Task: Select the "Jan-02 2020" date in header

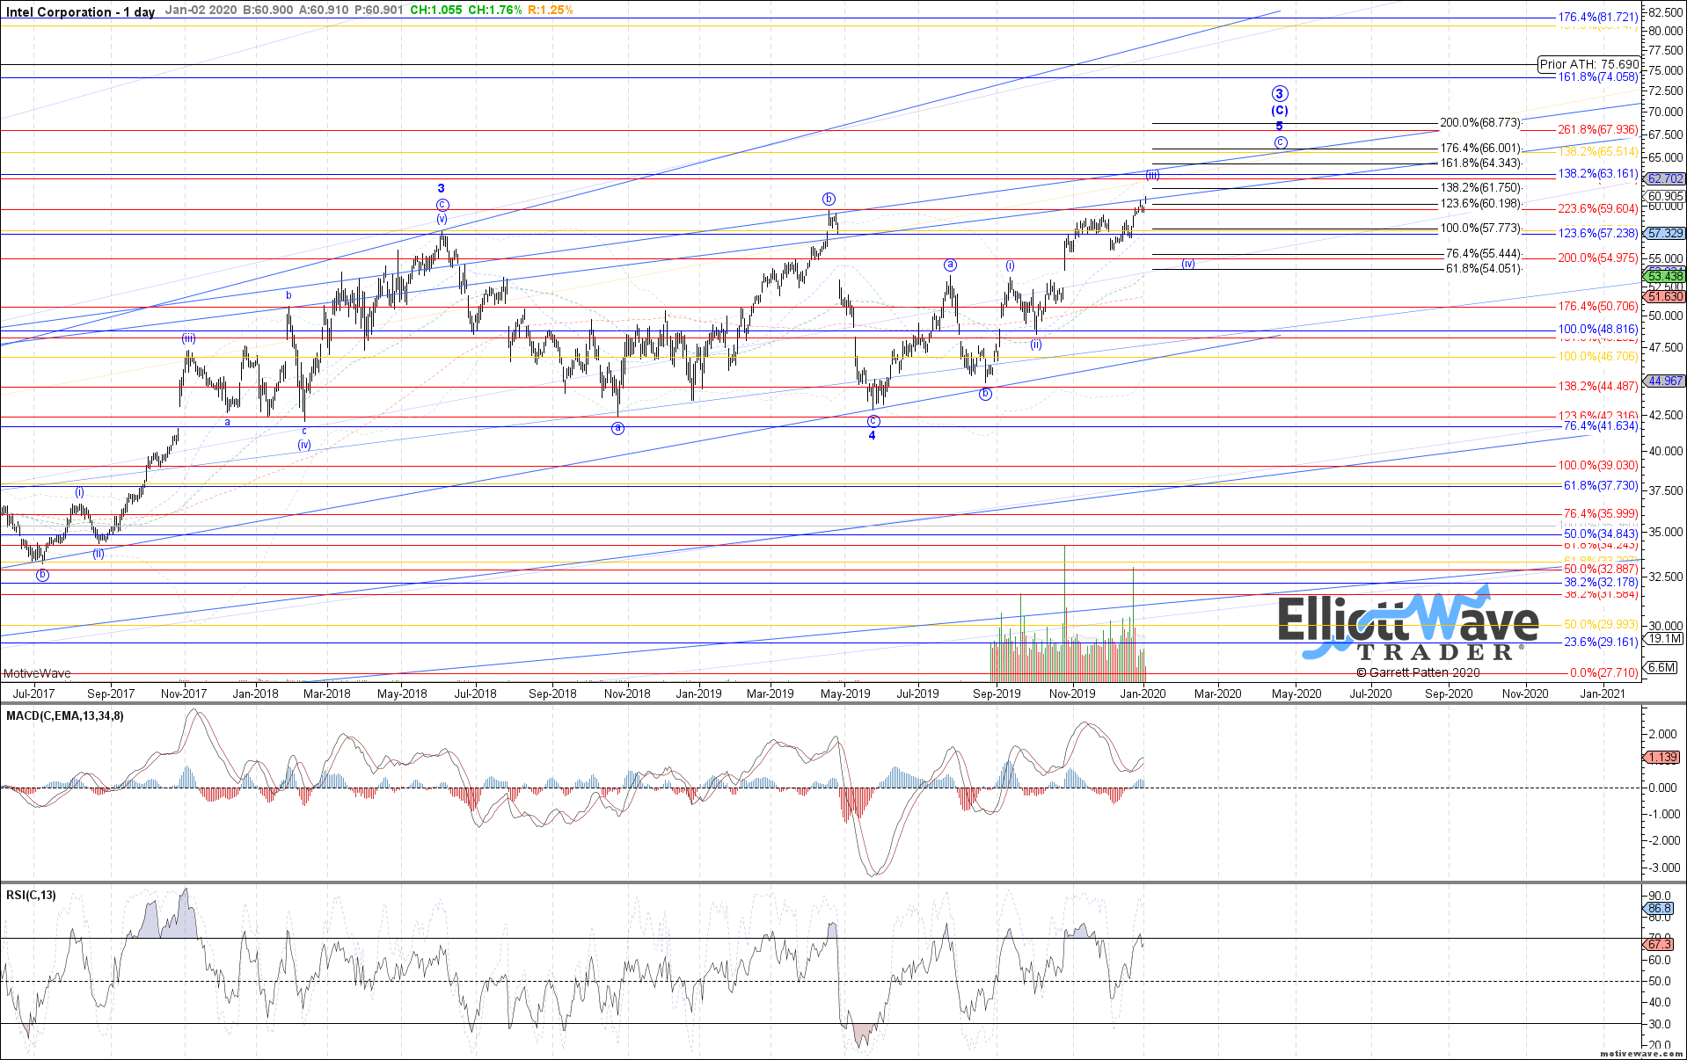Action: click(x=201, y=11)
